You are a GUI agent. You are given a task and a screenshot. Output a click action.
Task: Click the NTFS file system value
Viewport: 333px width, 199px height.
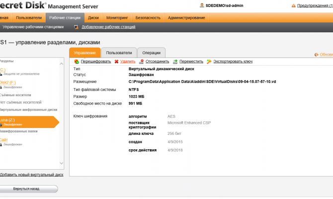coord(134,90)
